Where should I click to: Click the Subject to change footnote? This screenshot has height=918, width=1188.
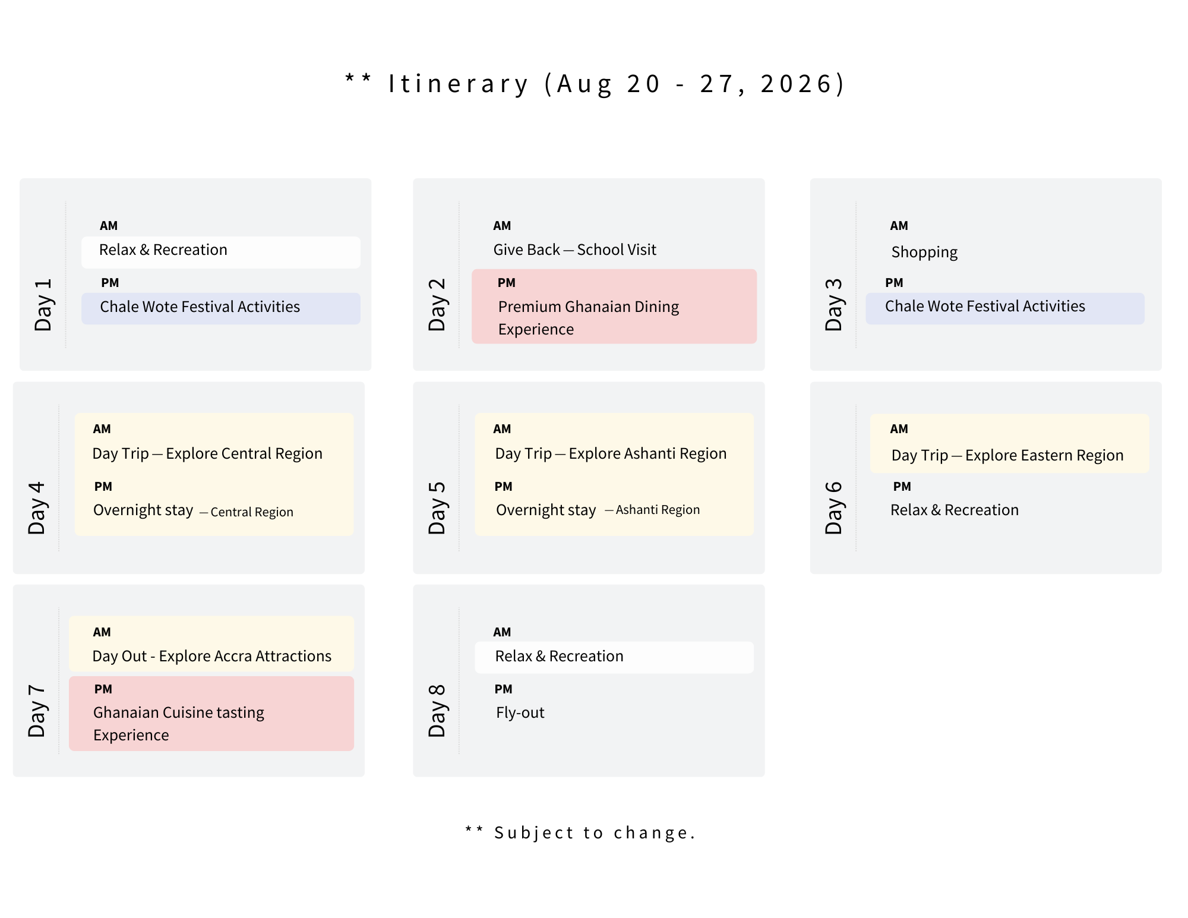tap(580, 833)
